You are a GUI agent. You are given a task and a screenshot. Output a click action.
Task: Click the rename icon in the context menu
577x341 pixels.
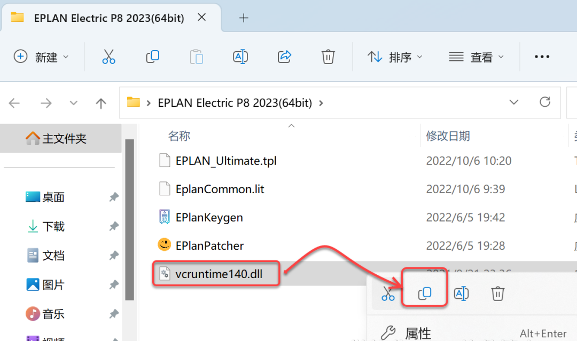click(461, 293)
